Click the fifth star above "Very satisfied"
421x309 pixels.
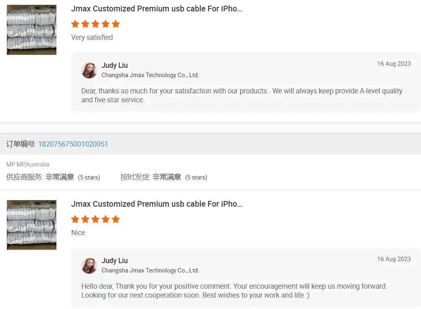tap(116, 24)
